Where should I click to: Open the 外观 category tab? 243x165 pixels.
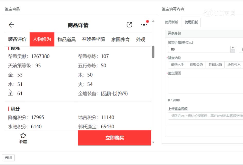coord(141,39)
